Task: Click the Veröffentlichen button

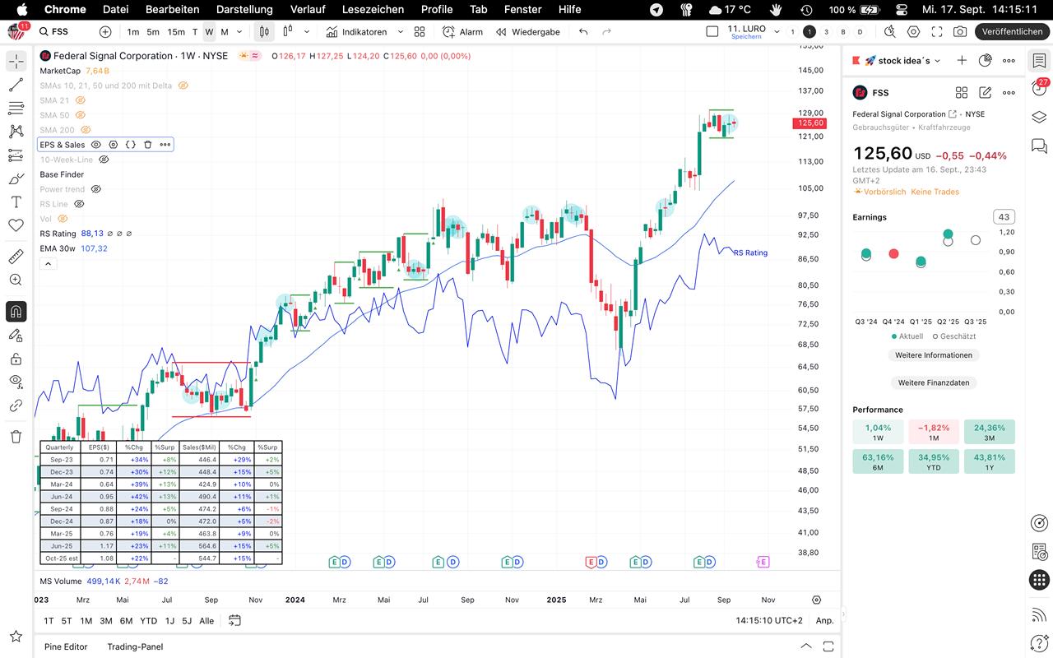Action: pyautogui.click(x=1012, y=31)
